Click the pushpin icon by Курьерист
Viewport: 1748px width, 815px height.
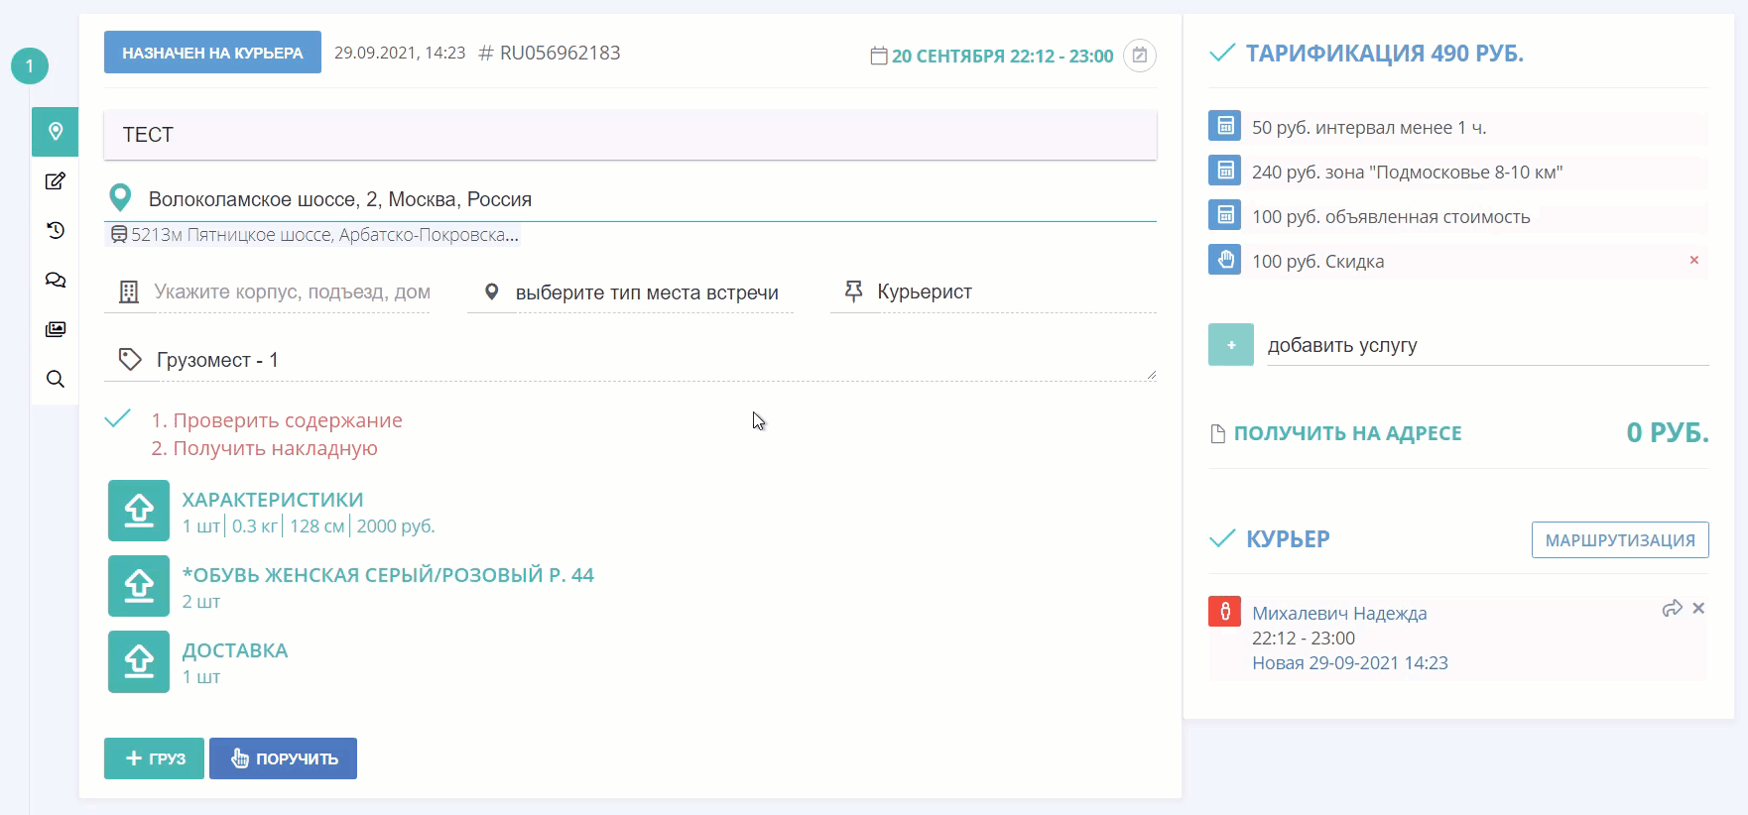853,291
